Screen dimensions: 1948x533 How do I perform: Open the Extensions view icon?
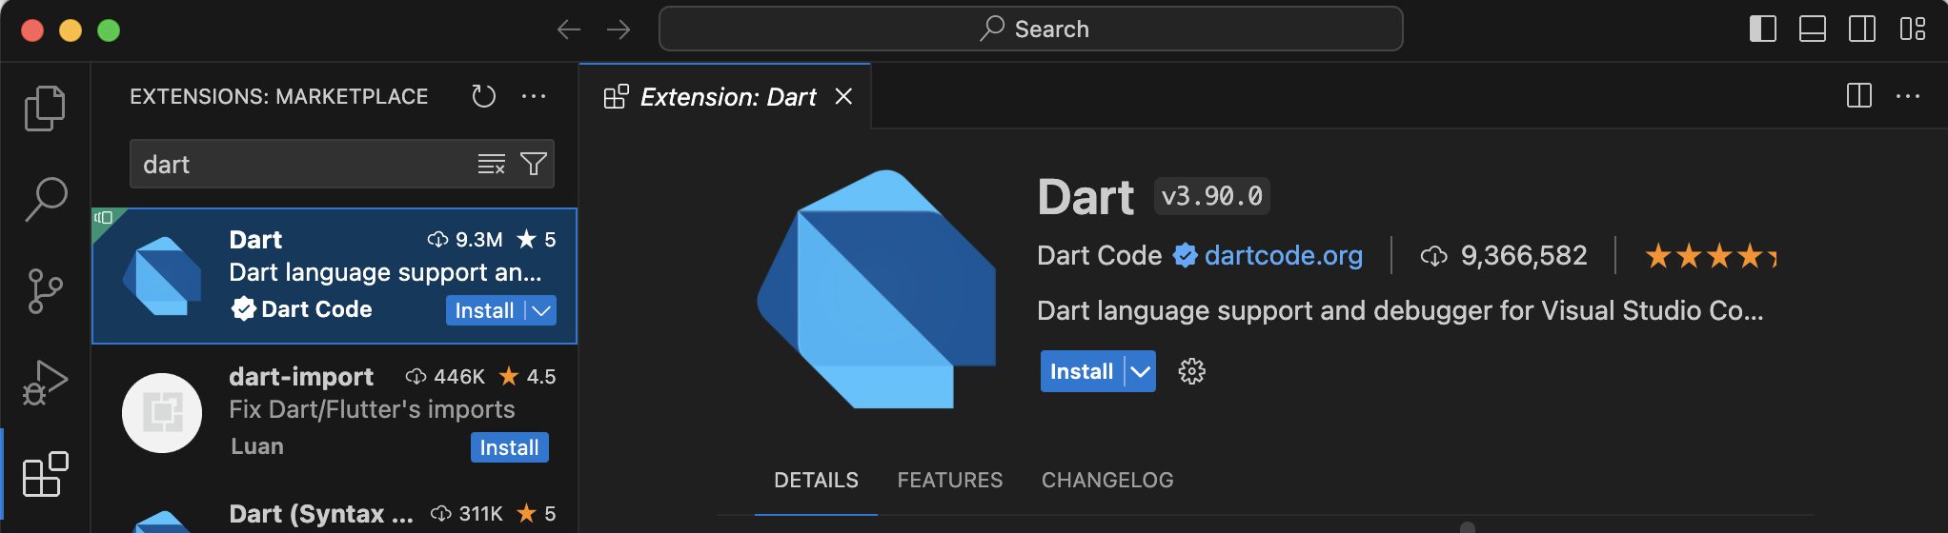click(45, 474)
